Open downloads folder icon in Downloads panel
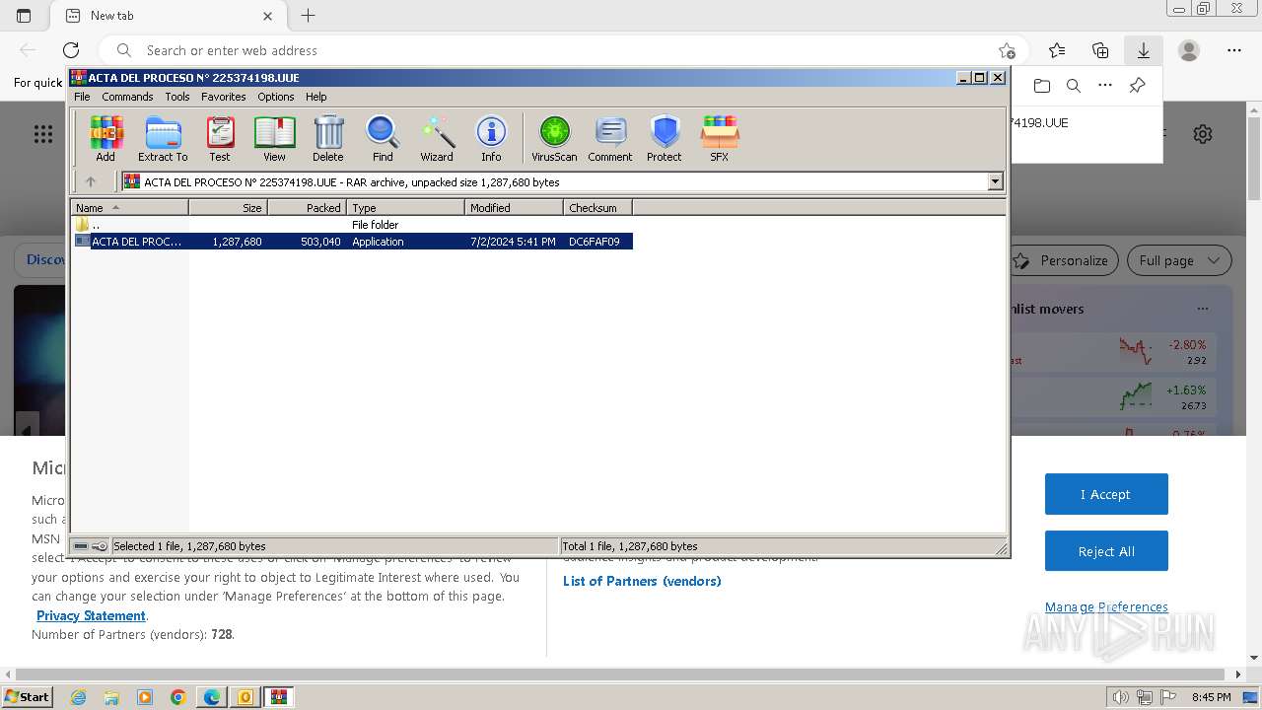1262x710 pixels. pyautogui.click(x=1042, y=86)
